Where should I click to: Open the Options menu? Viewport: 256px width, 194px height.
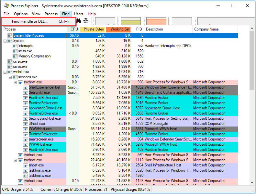tap(21, 14)
